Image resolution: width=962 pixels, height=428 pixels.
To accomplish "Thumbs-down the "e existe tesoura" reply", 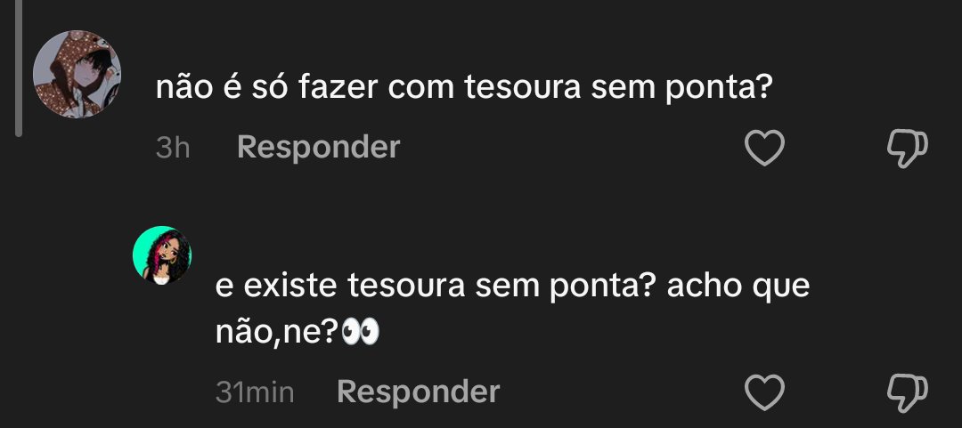I will [908, 393].
